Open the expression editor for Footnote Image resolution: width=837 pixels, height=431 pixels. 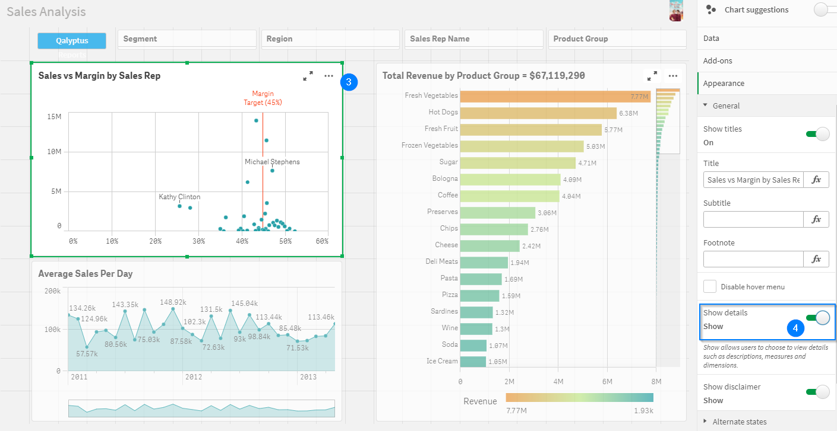point(816,259)
